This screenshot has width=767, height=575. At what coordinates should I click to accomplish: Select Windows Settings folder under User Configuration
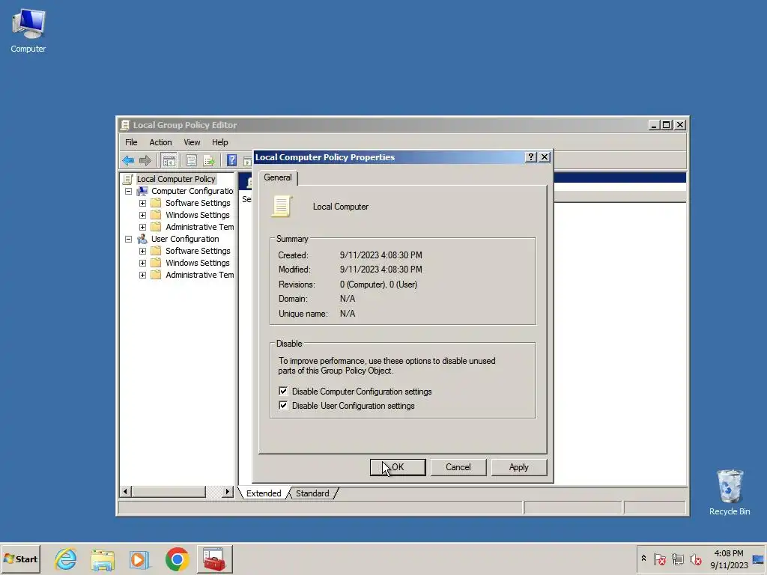(x=197, y=263)
